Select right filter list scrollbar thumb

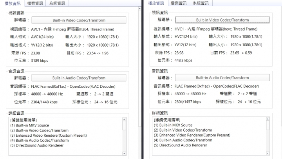coord(268,125)
